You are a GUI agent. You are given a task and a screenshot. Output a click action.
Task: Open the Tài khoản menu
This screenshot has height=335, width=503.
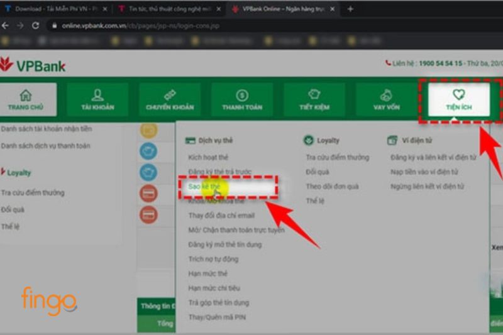tap(97, 100)
